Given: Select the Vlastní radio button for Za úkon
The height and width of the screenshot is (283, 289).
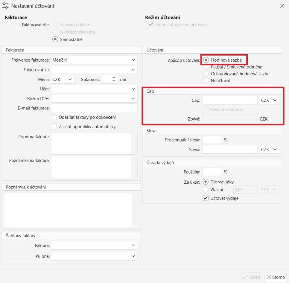Looking at the screenshot, I should click(x=206, y=190).
